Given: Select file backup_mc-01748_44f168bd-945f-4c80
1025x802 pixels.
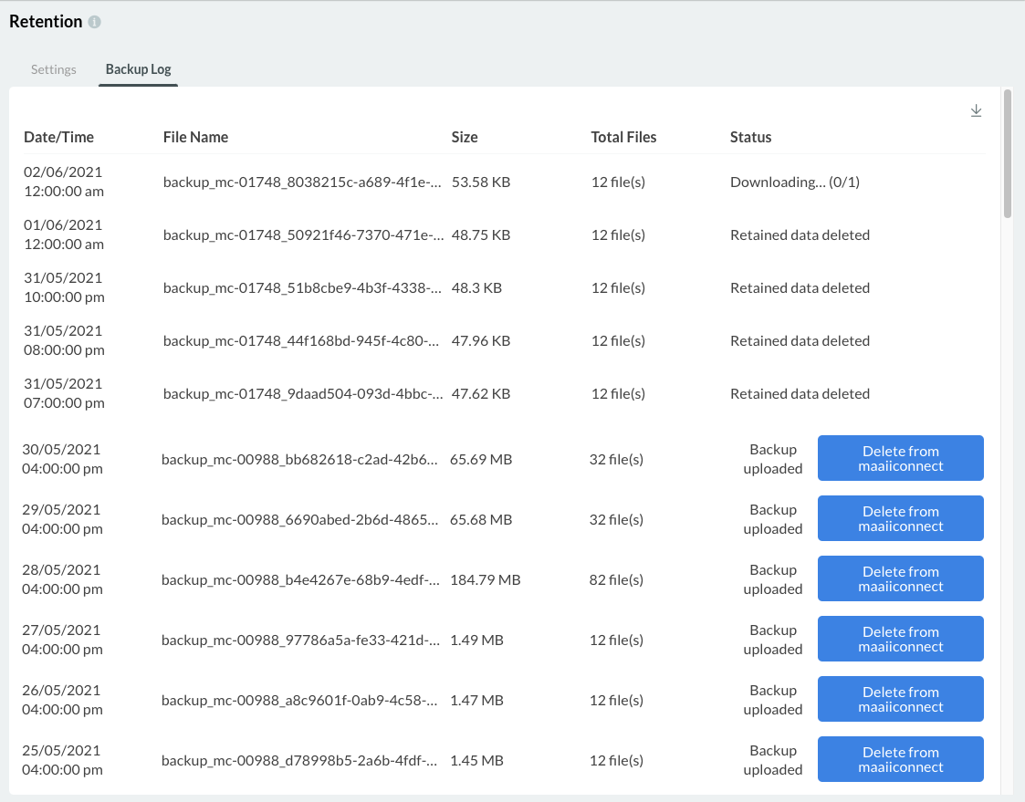Looking at the screenshot, I should coord(300,341).
